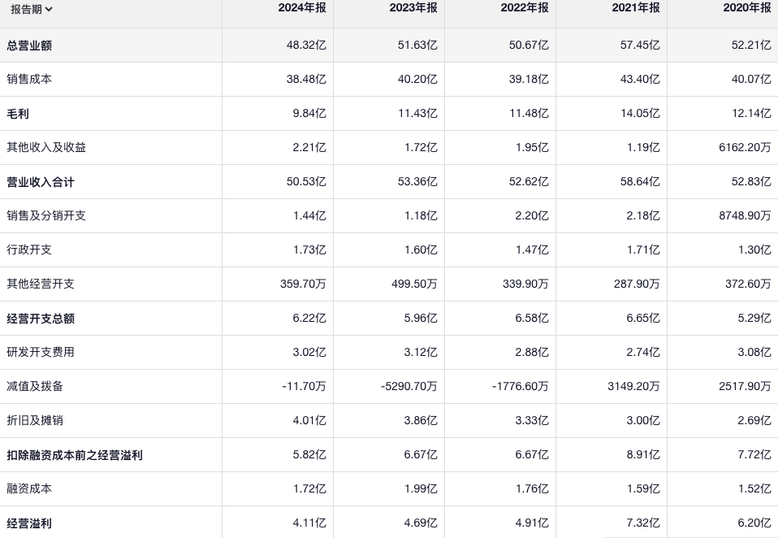The image size is (778, 538).
Task: Click the 总营业额 row label
Action: coord(29,46)
